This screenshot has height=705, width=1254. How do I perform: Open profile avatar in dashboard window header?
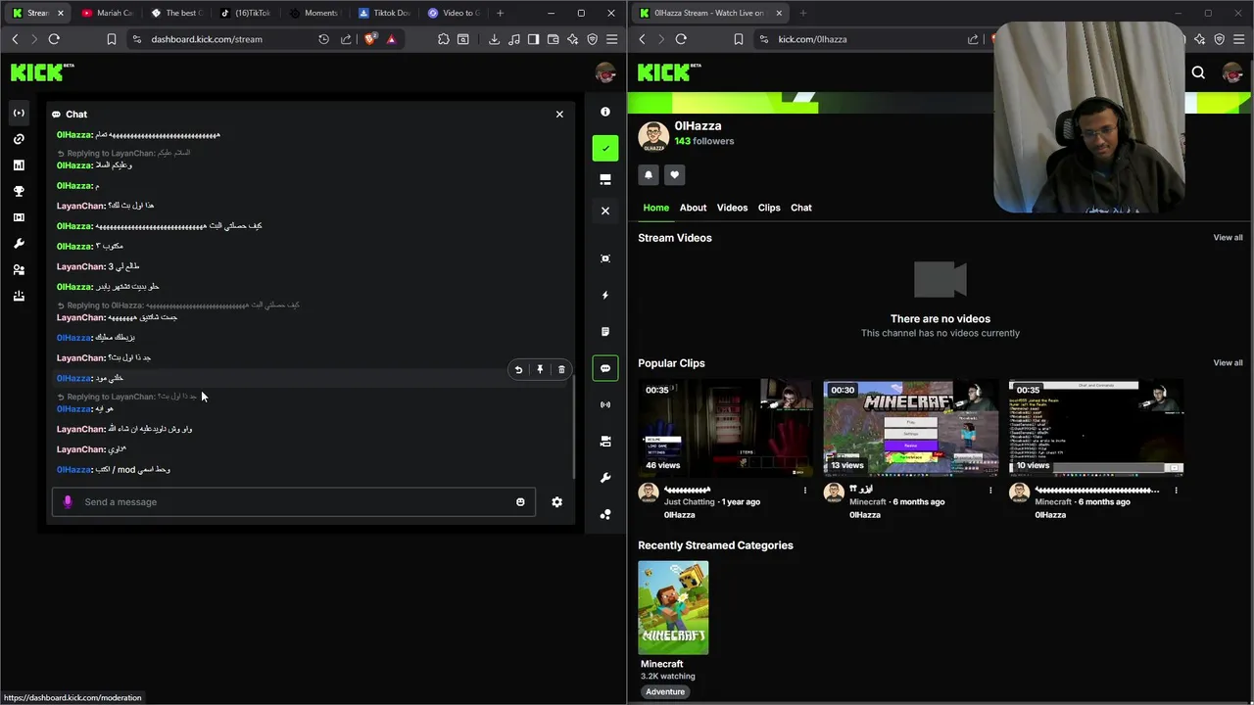(605, 72)
